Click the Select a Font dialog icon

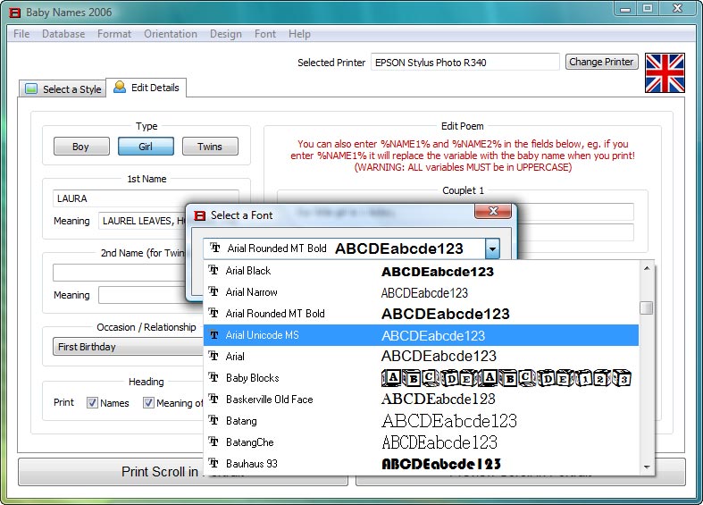click(x=199, y=215)
